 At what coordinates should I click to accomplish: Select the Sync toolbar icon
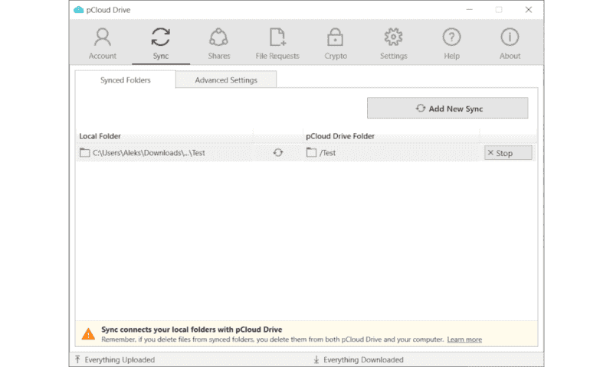(x=160, y=44)
